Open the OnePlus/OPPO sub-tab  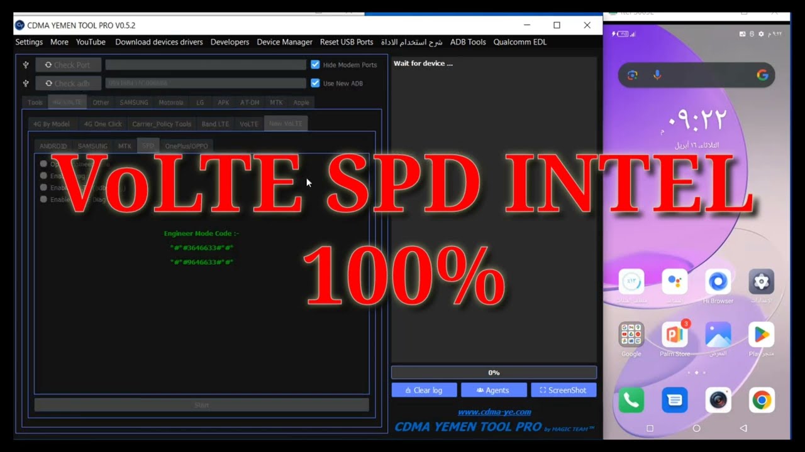click(x=186, y=146)
